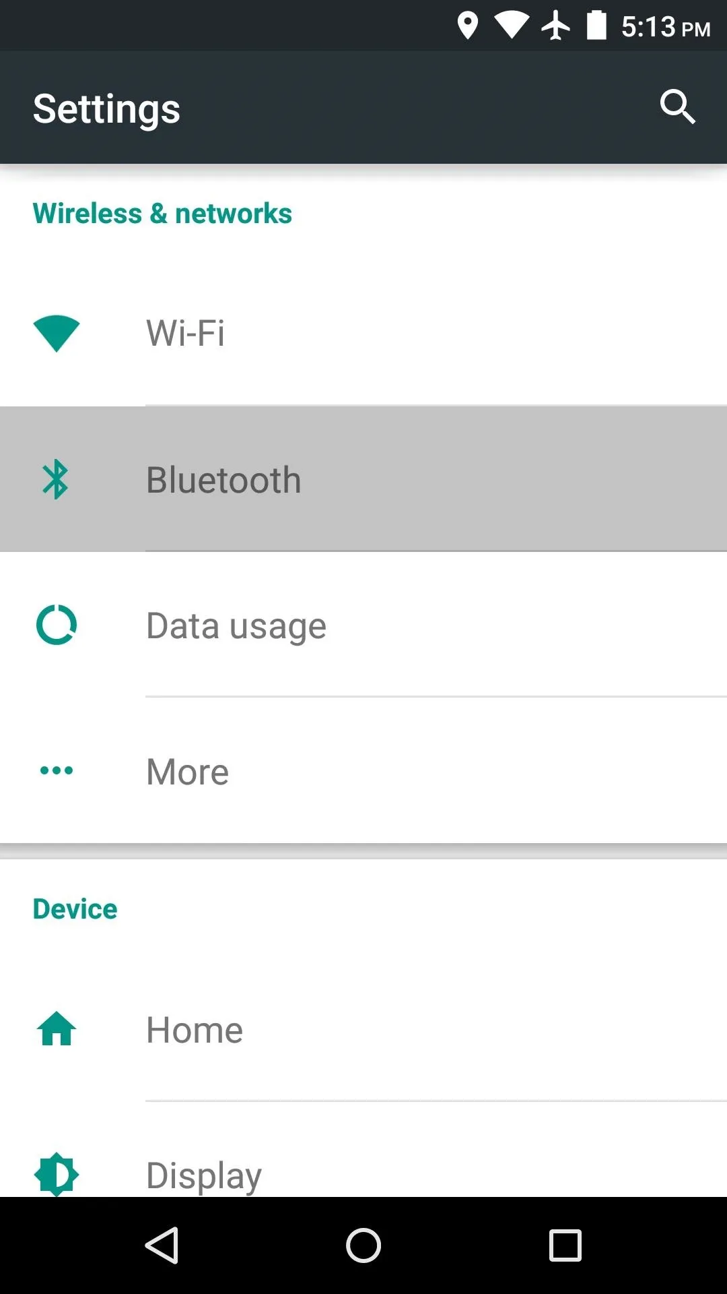
Task: Tap the Data usage circle icon
Action: pyautogui.click(x=57, y=625)
